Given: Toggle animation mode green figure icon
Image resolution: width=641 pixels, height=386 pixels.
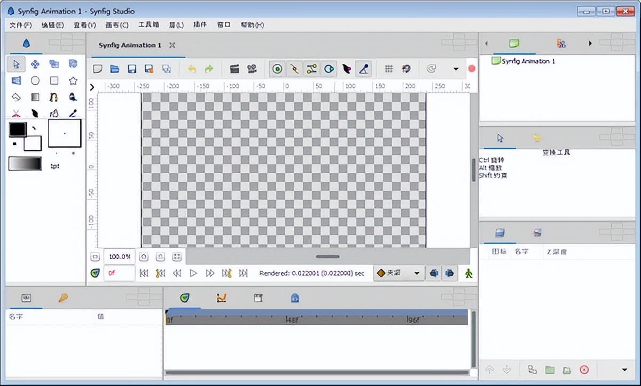Looking at the screenshot, I should (468, 273).
